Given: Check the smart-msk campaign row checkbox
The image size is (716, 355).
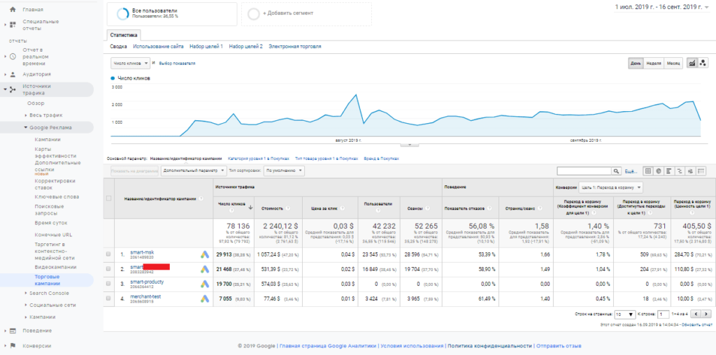Looking at the screenshot, I should (108, 254).
